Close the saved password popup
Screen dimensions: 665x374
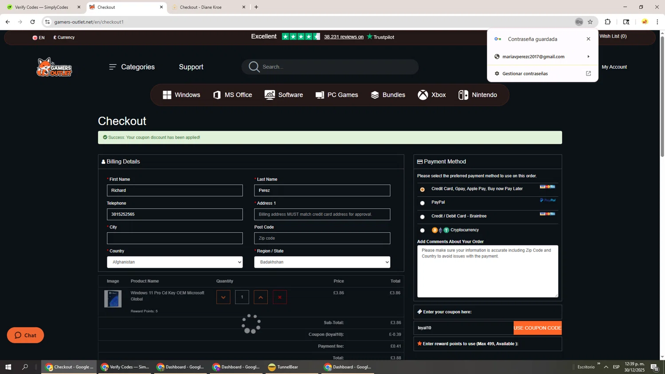point(588,39)
